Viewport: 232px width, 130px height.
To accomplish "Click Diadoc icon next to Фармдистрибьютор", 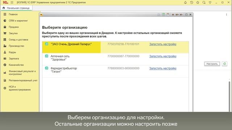I will pyautogui.click(x=47, y=68).
